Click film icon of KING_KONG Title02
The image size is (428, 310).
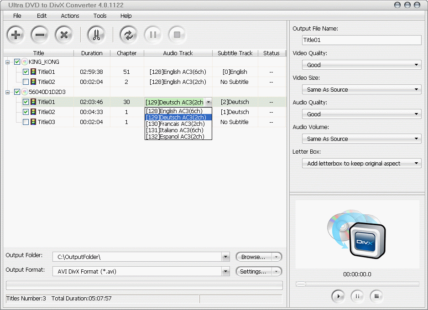click(x=33, y=82)
